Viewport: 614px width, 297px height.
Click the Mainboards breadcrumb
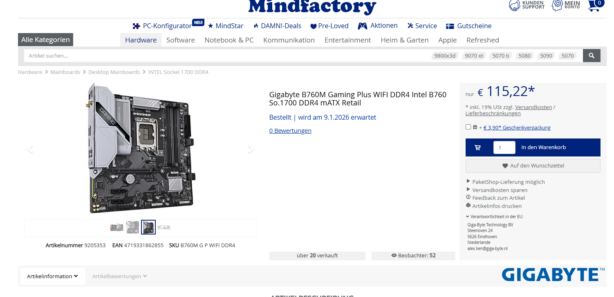(x=65, y=72)
